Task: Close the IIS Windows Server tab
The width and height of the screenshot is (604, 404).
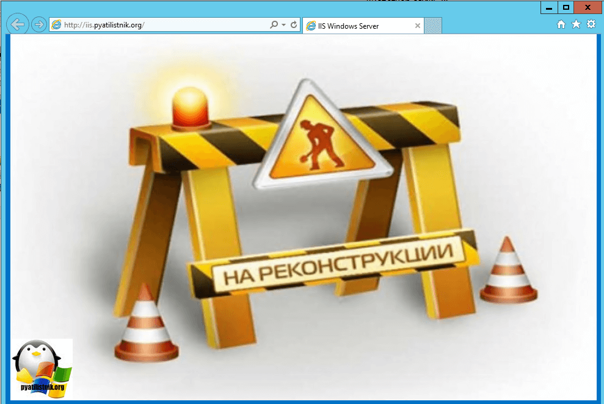Action: 418,26
